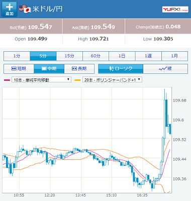Screen dimensions: 191x201
Task: Choose the 短期 short-term range
Action: (19, 69)
